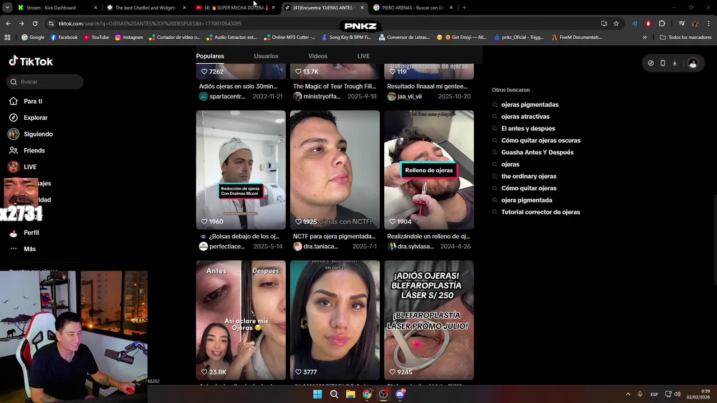Open the Explorar section
717x403 pixels.
[x=28, y=118]
